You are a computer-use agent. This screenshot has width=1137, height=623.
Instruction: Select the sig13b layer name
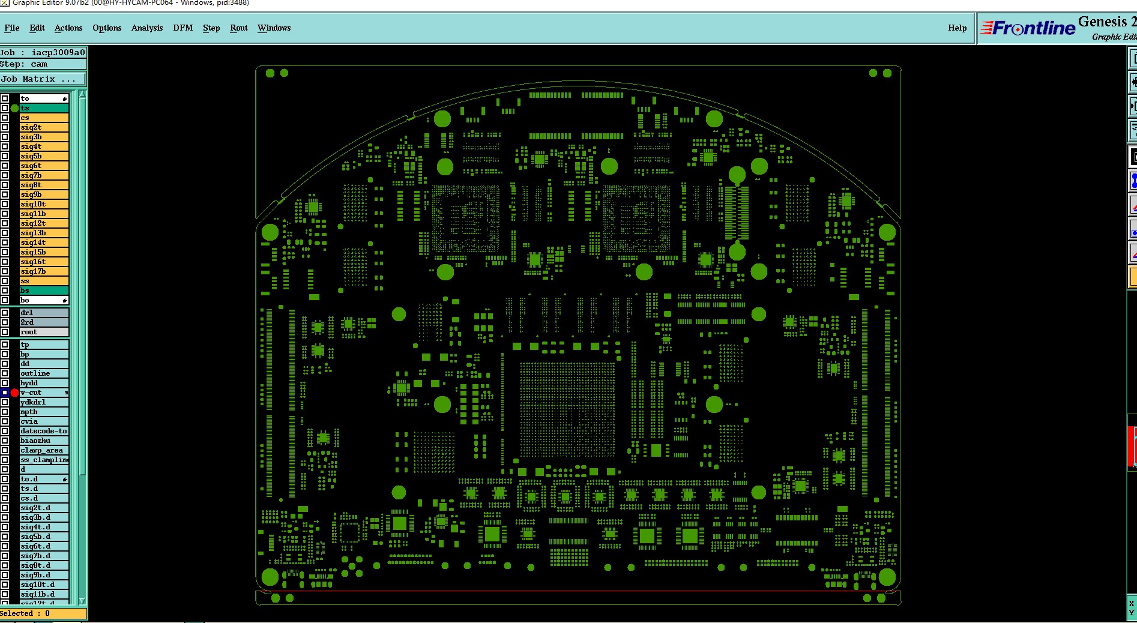point(44,233)
